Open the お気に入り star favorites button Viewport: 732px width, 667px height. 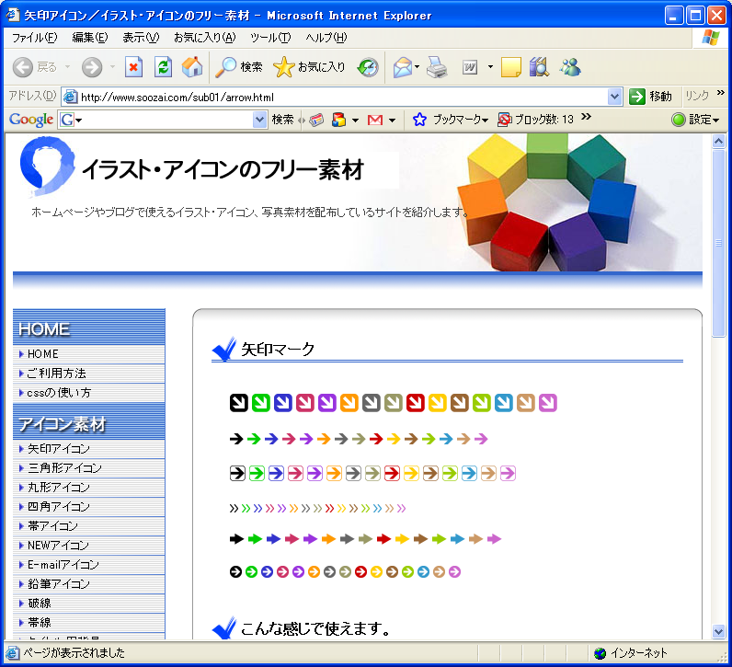[x=309, y=67]
